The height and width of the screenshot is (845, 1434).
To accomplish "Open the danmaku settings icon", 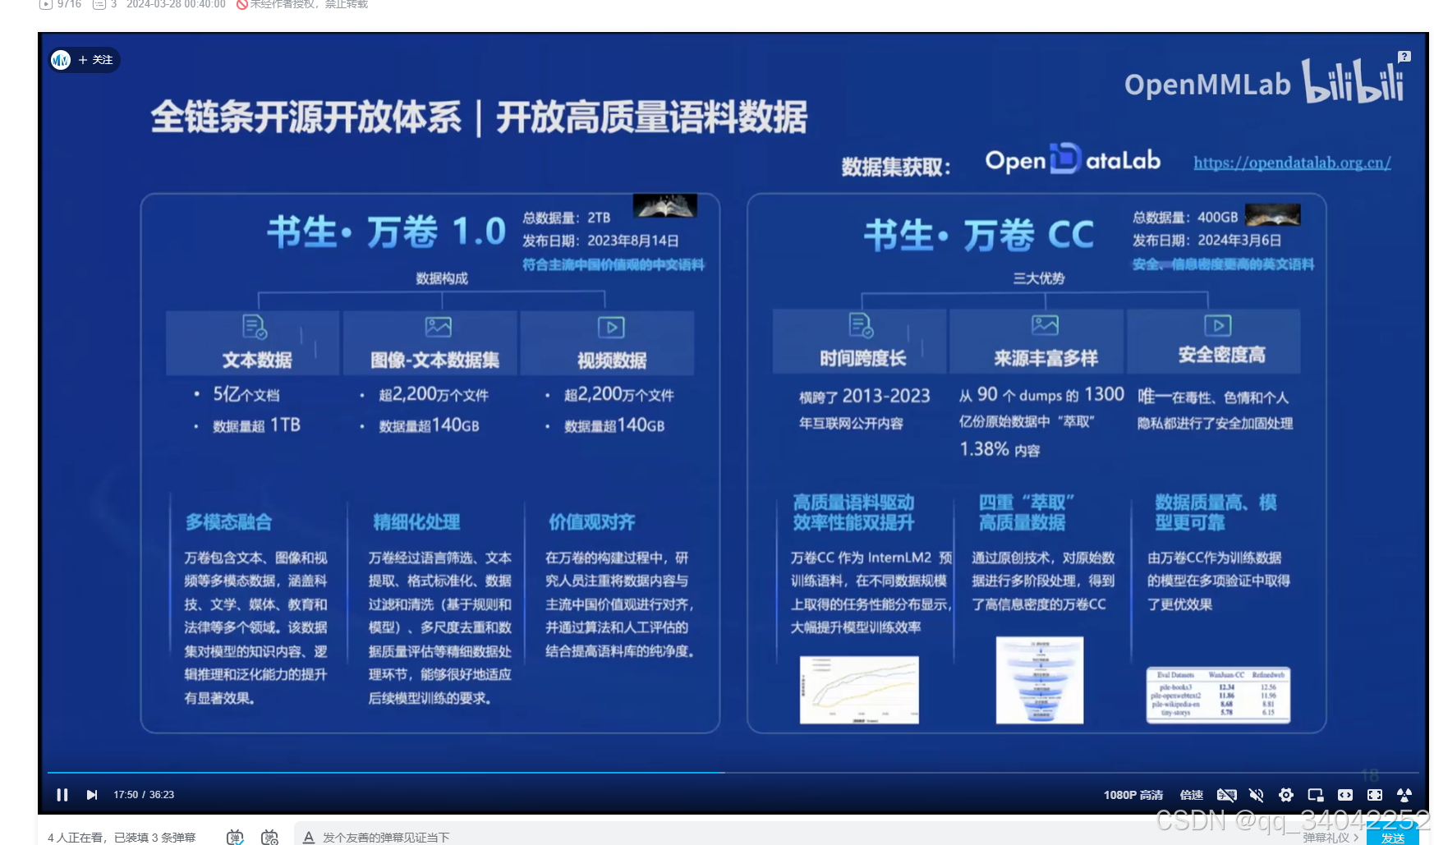I will point(269,837).
